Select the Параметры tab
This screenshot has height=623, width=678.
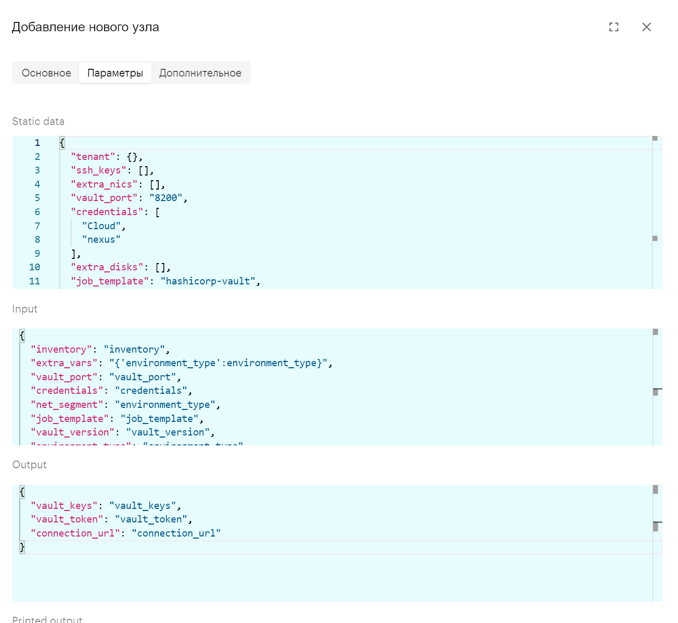pos(115,73)
